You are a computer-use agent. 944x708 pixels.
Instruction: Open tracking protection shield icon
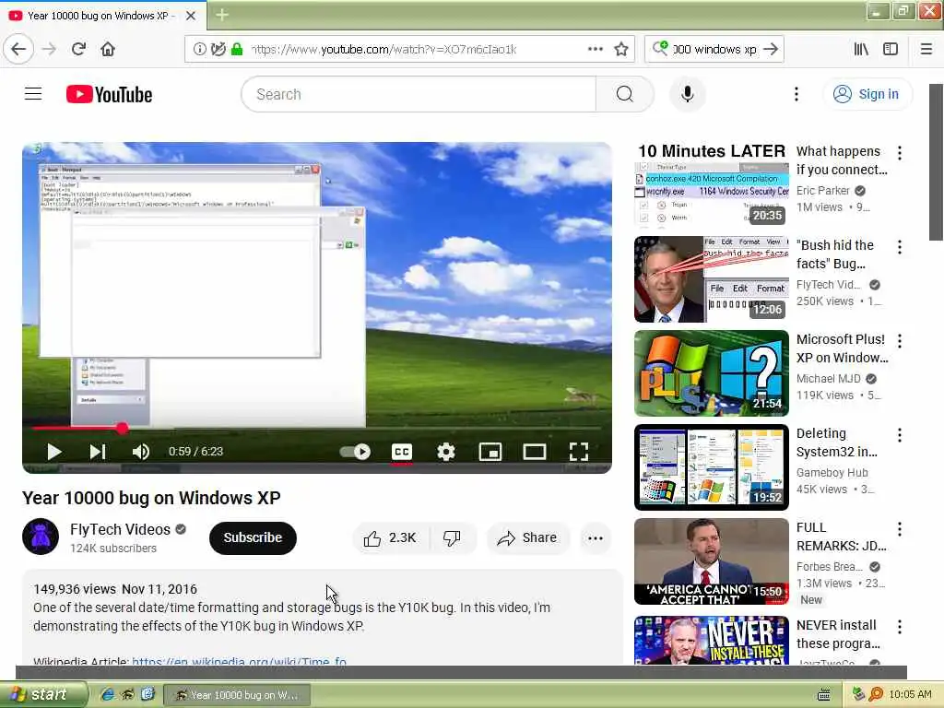[x=218, y=49]
